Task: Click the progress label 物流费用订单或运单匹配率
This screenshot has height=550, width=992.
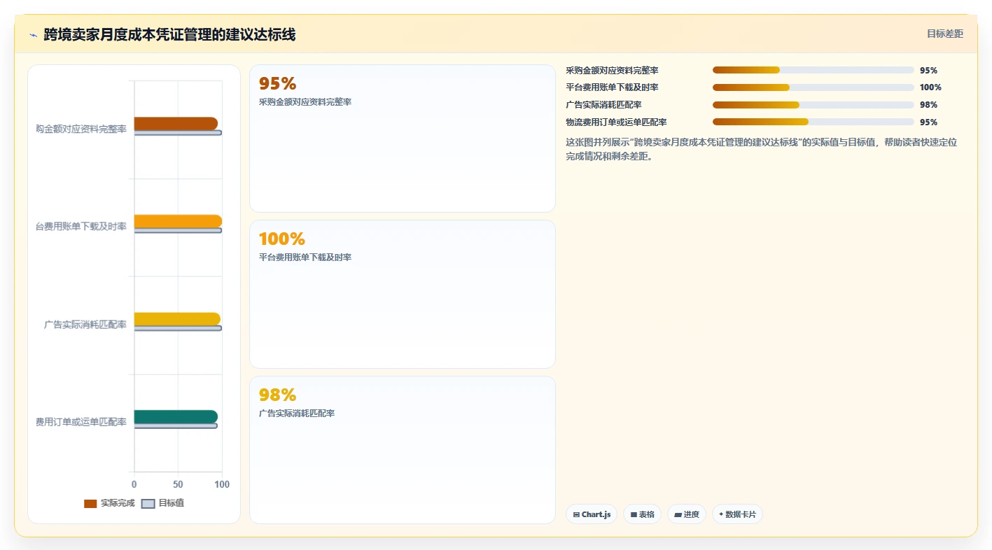Action: [x=616, y=122]
